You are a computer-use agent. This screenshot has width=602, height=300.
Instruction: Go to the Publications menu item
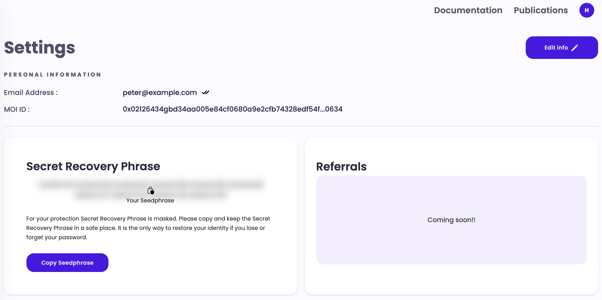[541, 10]
